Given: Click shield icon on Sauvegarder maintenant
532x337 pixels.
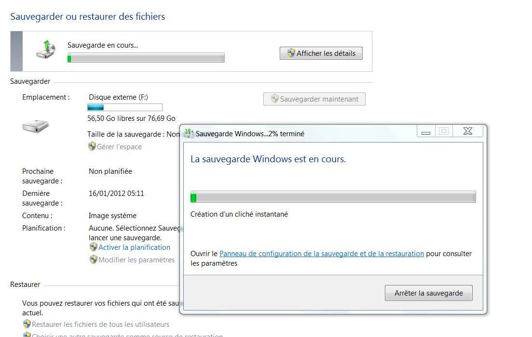Looking at the screenshot, I should pos(275,99).
